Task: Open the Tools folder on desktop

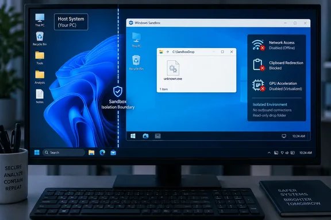Action: tap(40, 58)
